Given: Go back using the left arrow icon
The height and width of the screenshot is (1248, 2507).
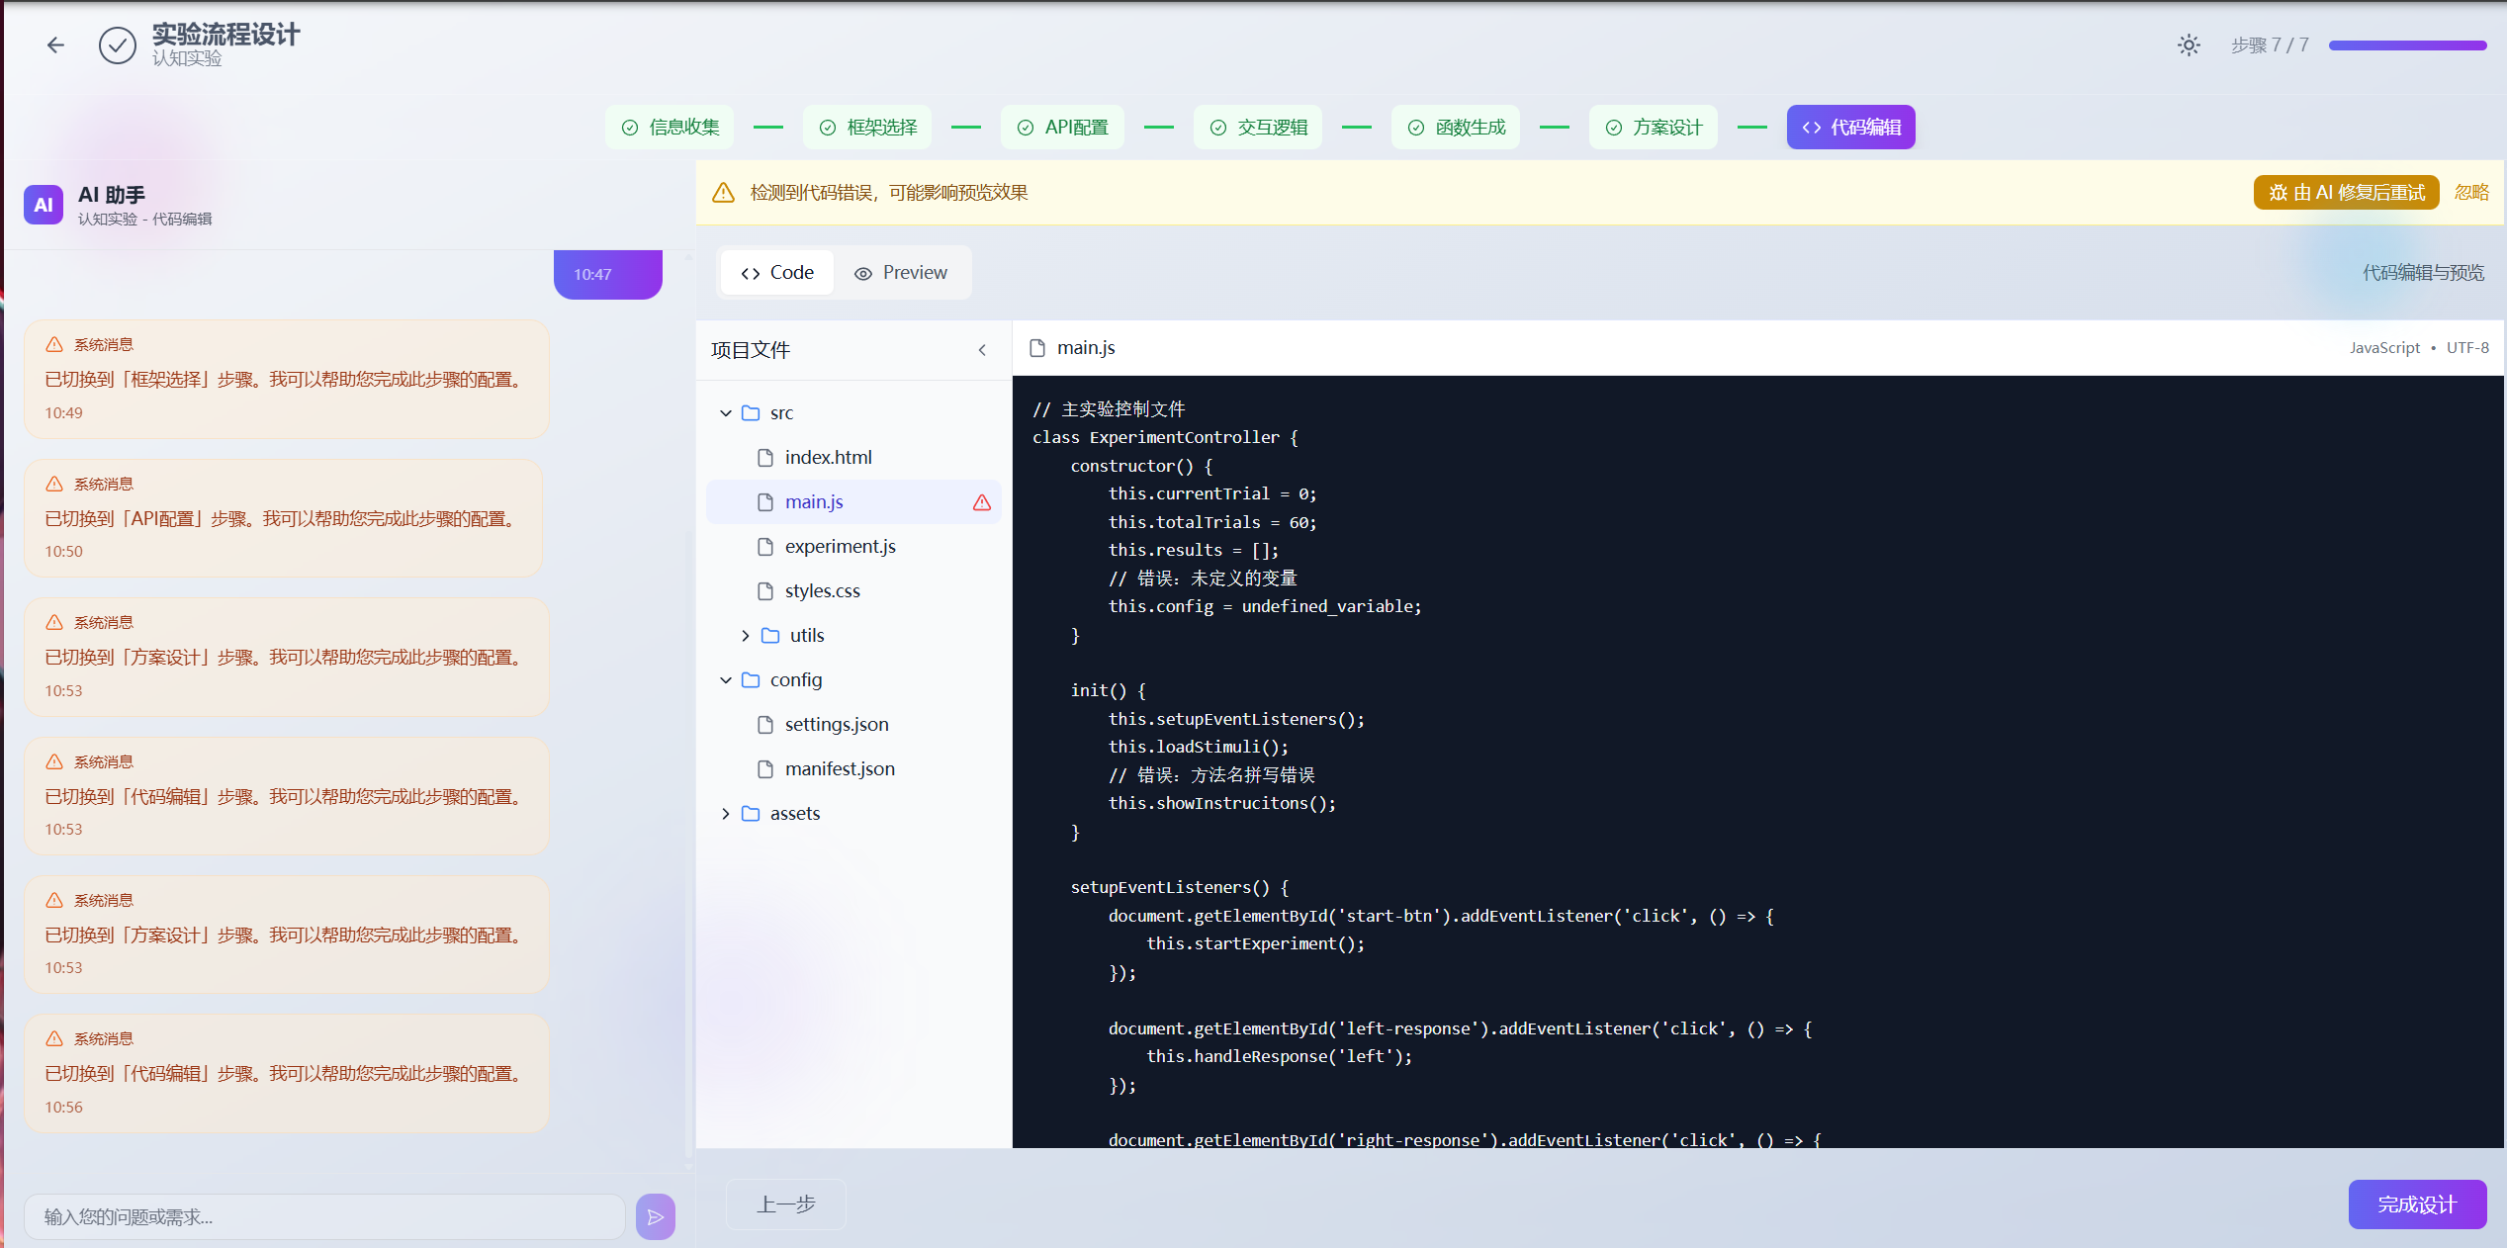Looking at the screenshot, I should coord(55,45).
